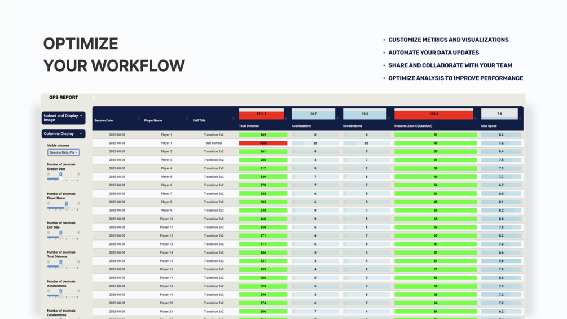Open the Visible columns dropdown
This screenshot has height=319, width=567.
[x=63, y=152]
